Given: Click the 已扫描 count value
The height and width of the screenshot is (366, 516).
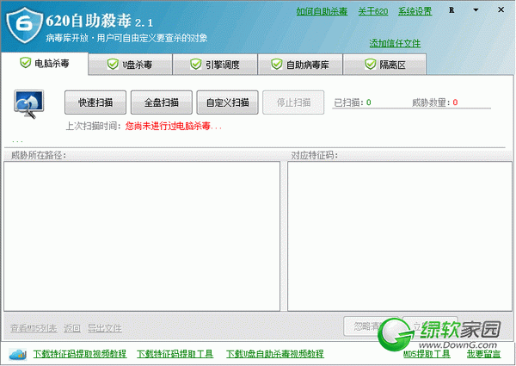Looking at the screenshot, I should [x=369, y=102].
